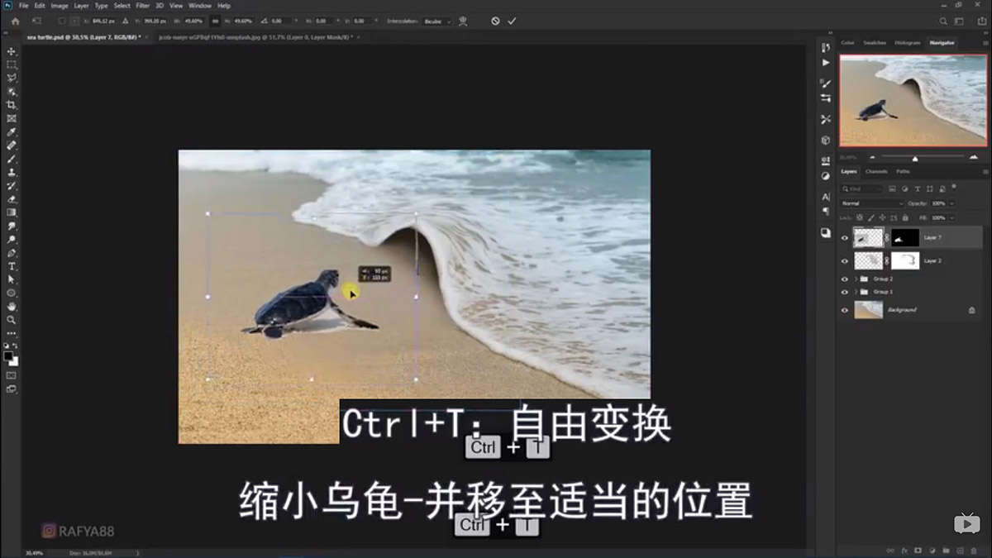Select the Zoom tool
The height and width of the screenshot is (558, 992).
click(x=12, y=317)
